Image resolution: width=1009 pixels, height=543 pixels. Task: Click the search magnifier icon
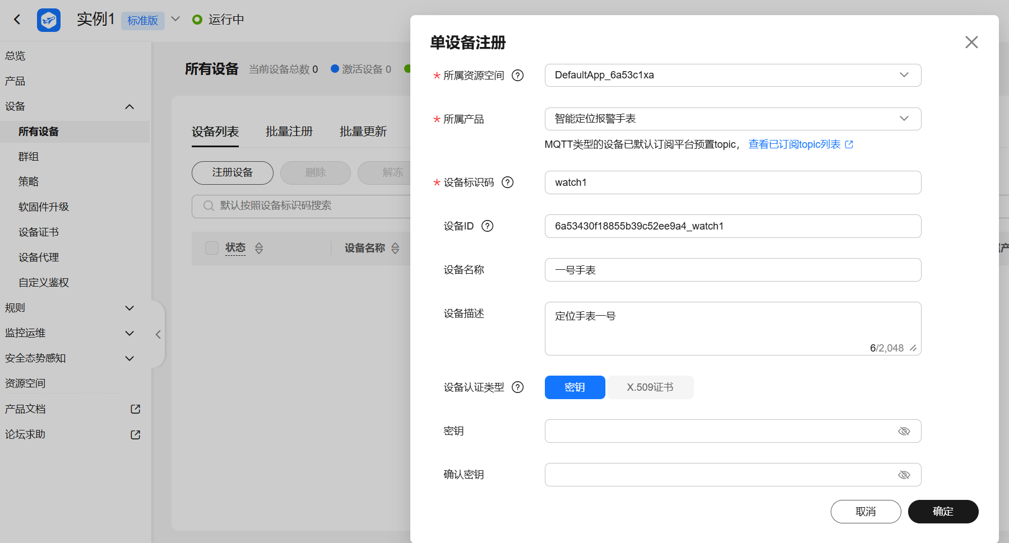point(209,206)
